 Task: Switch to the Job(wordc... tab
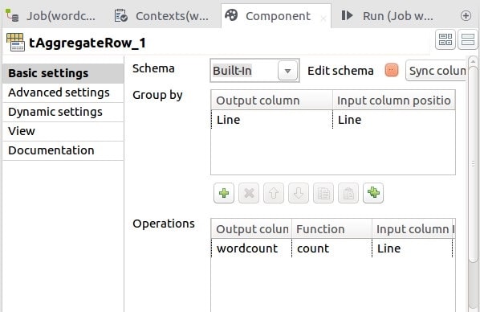pyautogui.click(x=51, y=16)
